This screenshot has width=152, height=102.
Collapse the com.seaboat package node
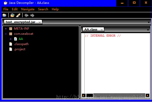[6, 34]
